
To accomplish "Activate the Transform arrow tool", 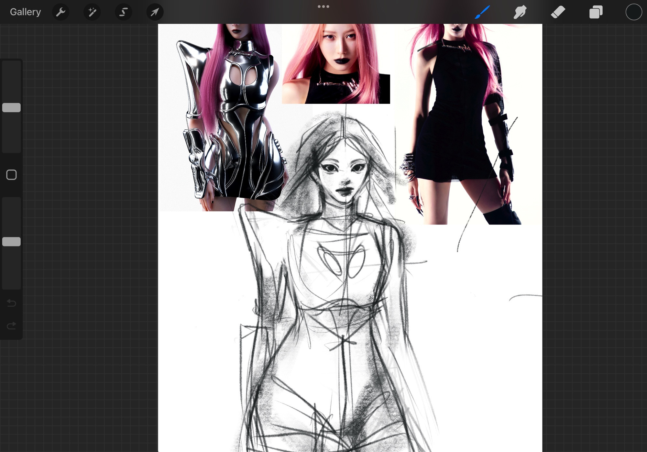I will coord(155,12).
